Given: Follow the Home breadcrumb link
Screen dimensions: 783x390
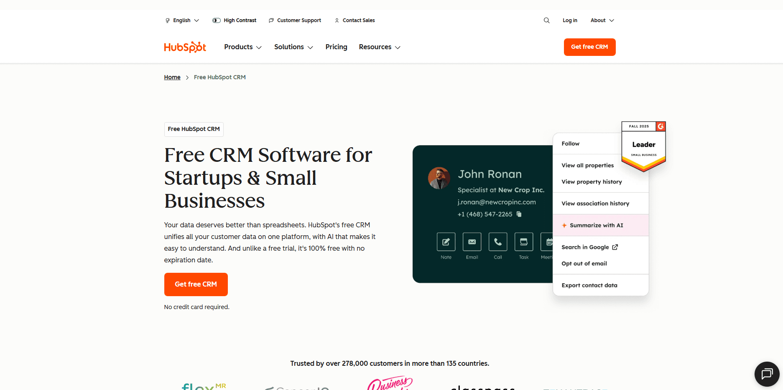Looking at the screenshot, I should pyautogui.click(x=172, y=77).
